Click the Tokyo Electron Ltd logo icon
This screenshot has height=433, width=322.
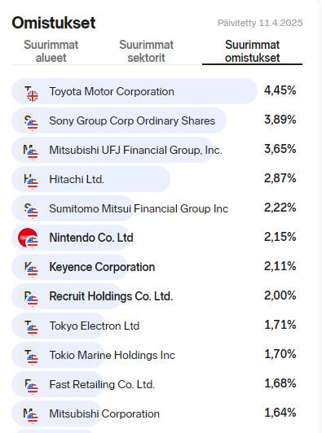(30, 327)
